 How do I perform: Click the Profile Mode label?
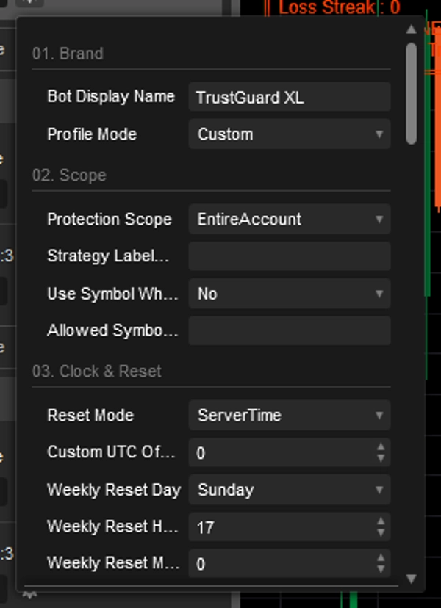click(92, 134)
